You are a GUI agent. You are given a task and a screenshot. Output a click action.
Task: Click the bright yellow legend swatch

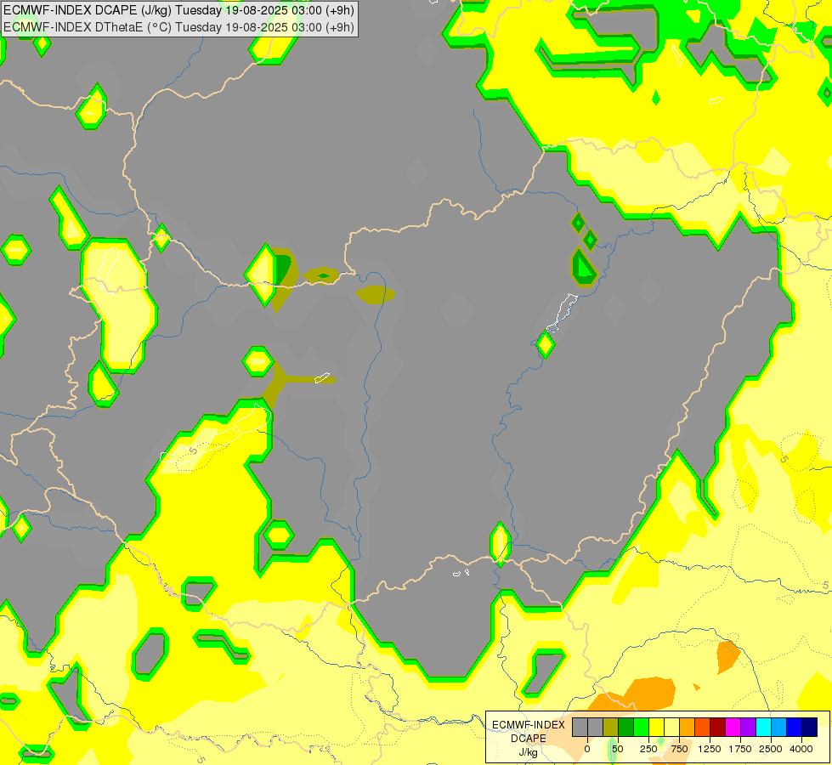coord(656,728)
